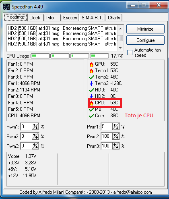Minimize SpeedFan via title bar button

tap(133, 5)
